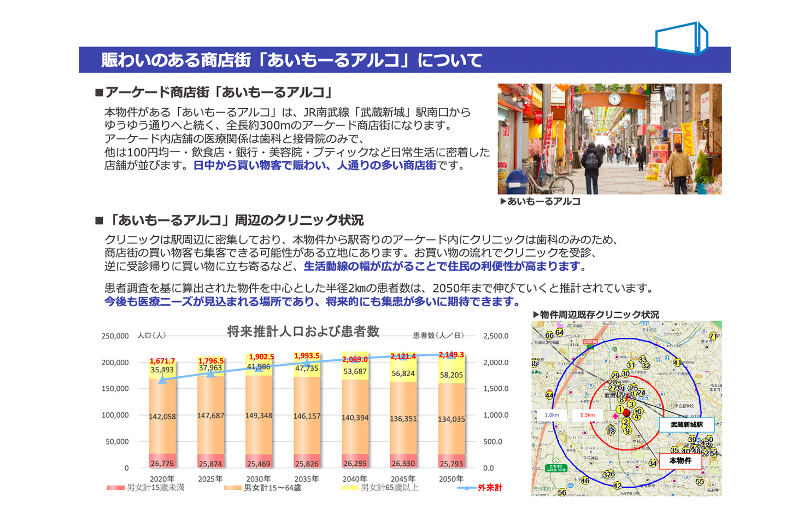The height and width of the screenshot is (514, 809).
Task: Click the red property dot on map
Action: [626, 412]
